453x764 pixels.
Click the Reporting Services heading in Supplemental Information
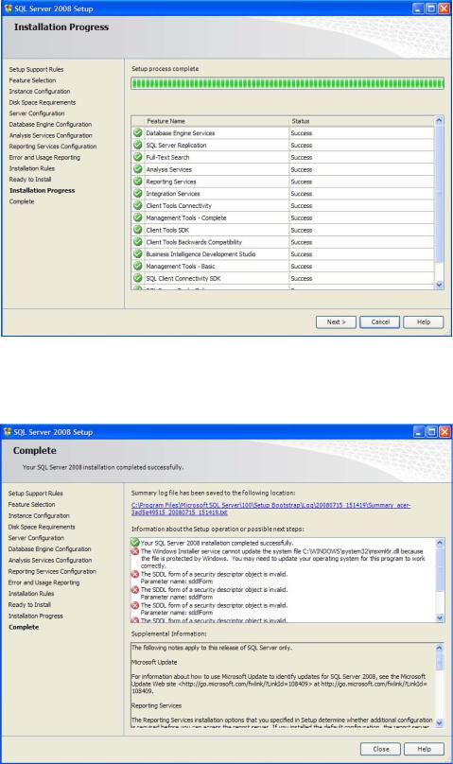click(x=156, y=705)
